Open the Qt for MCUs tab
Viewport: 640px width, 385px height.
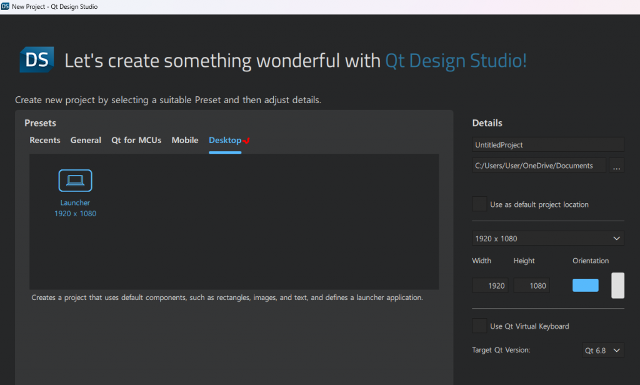pyautogui.click(x=136, y=141)
